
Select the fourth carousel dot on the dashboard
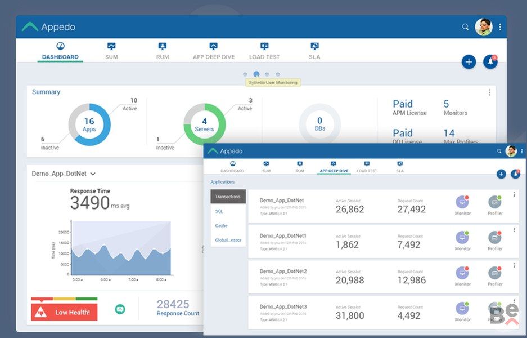(278, 74)
